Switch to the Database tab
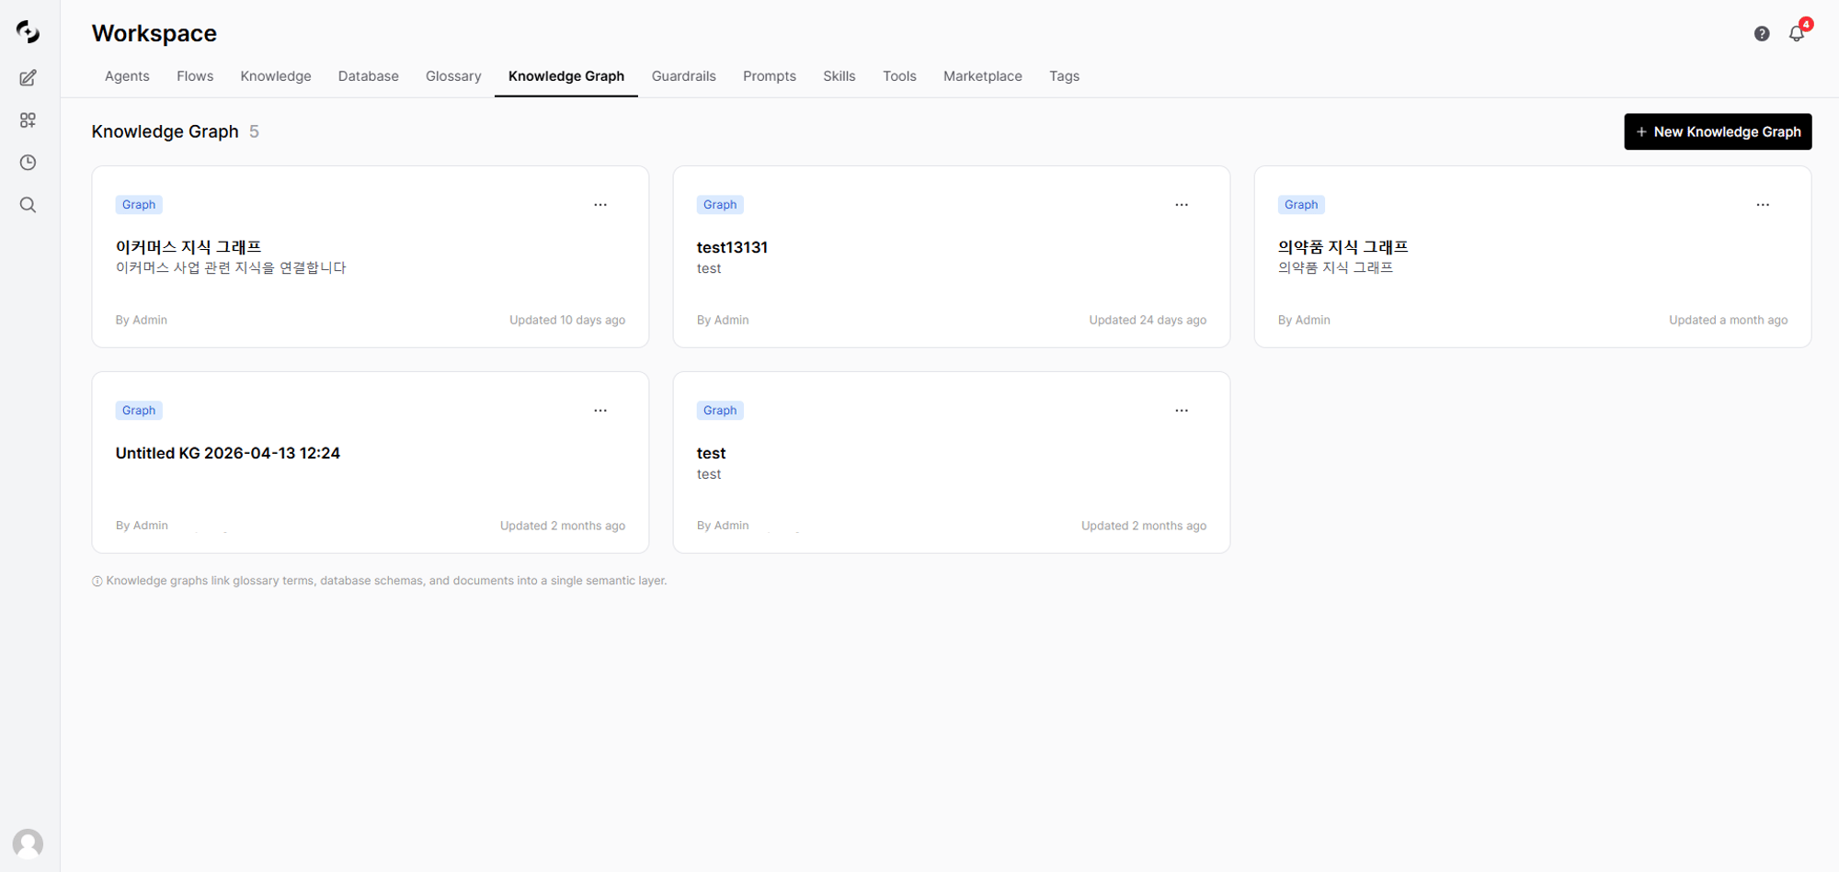 coord(368,76)
